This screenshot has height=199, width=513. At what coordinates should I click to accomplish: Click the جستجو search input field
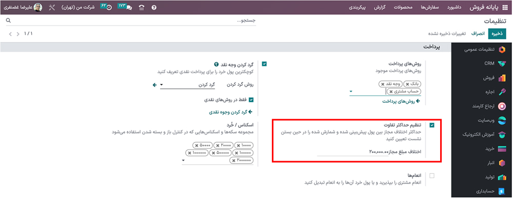click(x=131, y=20)
